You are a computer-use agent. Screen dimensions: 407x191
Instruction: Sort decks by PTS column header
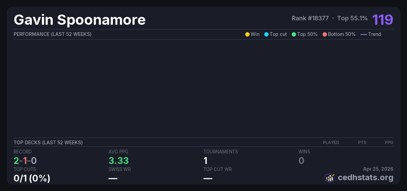362,143
